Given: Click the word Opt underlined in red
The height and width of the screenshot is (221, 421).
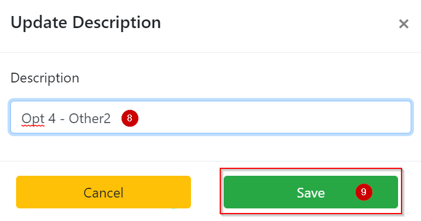Looking at the screenshot, I should point(33,119).
